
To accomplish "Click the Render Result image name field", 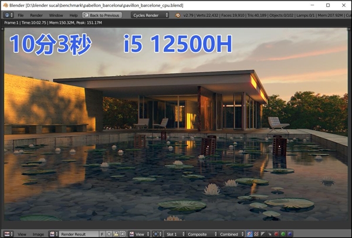I will tap(79, 234).
